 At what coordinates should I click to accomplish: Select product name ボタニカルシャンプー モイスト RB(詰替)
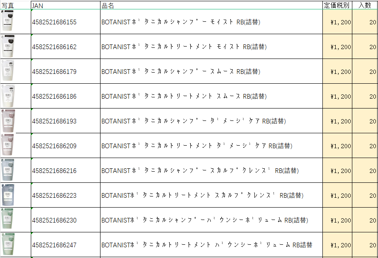[x=211, y=22]
